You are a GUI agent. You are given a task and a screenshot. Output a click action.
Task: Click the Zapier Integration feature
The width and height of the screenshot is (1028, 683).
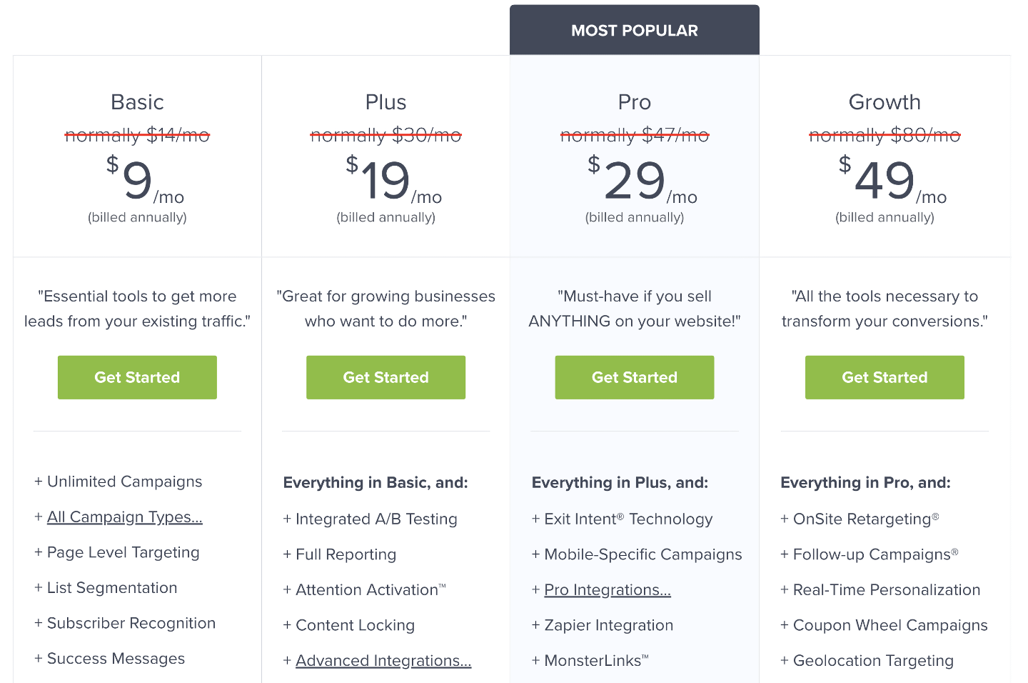click(x=608, y=626)
